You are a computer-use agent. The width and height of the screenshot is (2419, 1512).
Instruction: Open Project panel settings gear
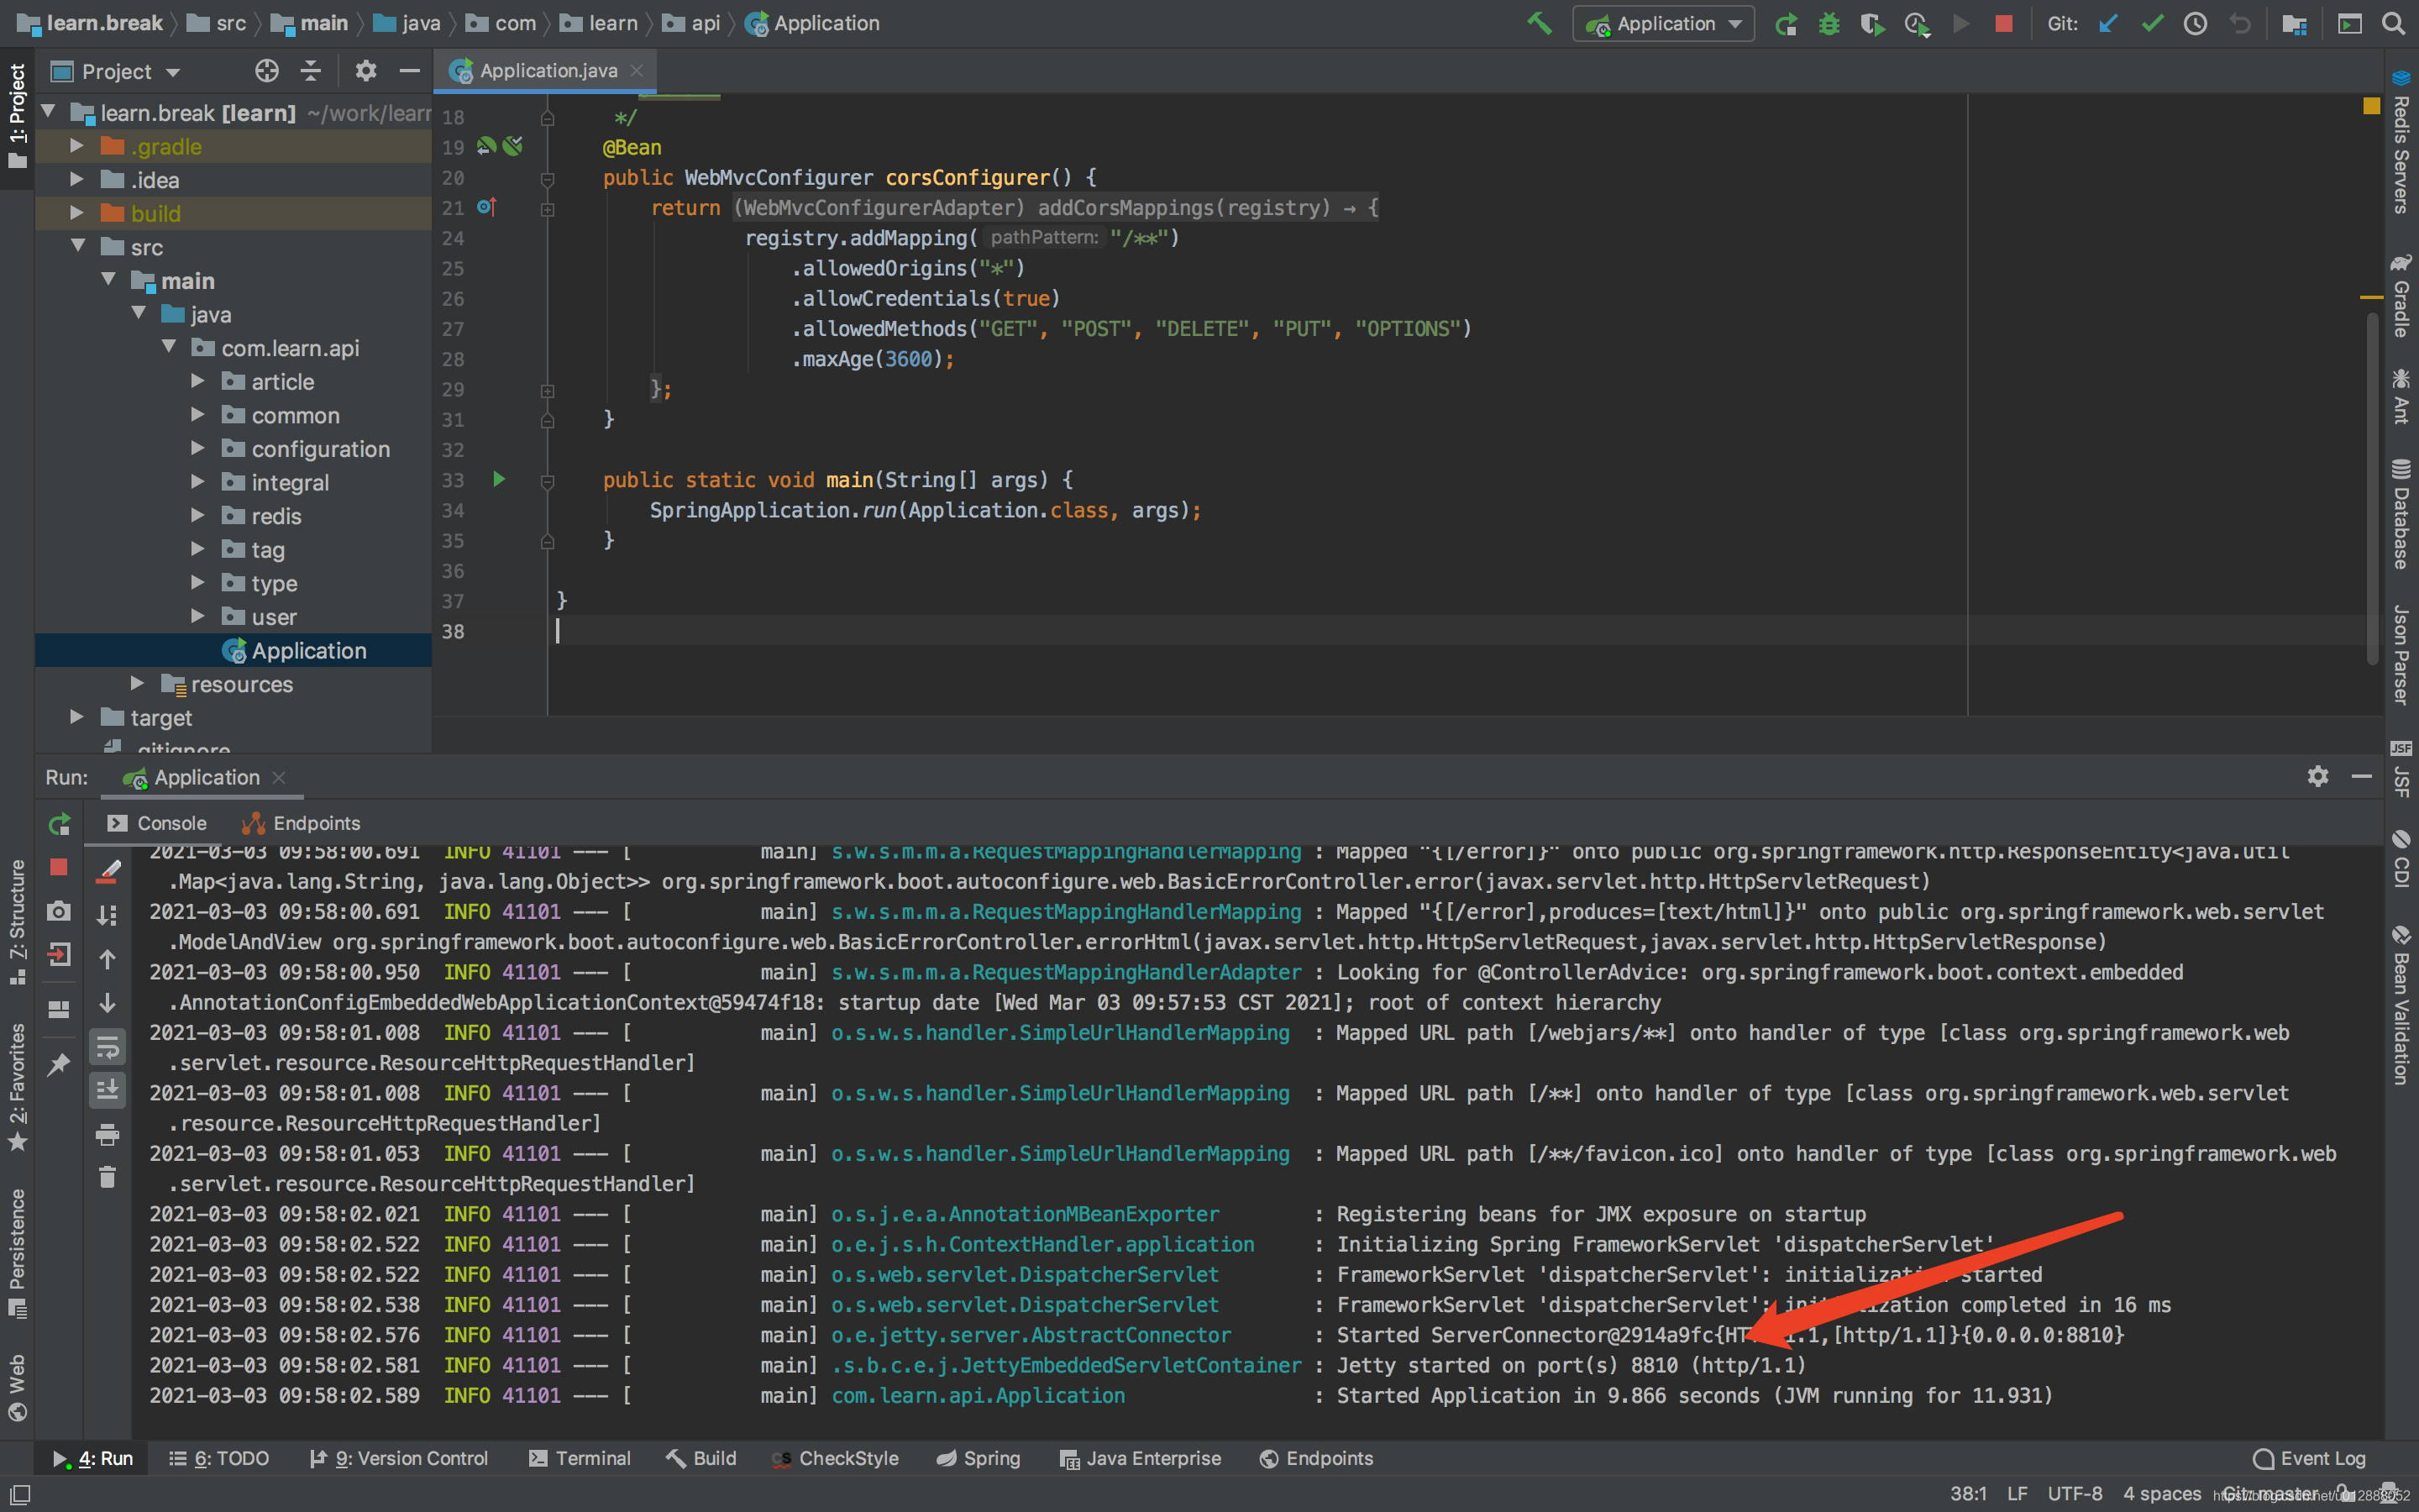click(x=366, y=71)
